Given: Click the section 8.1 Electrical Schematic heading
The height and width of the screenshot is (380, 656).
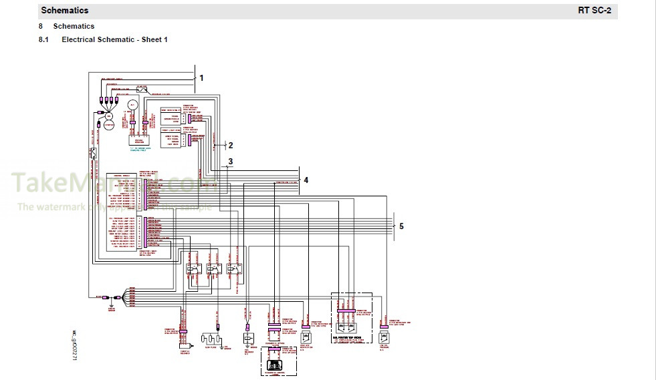Looking at the screenshot, I should tap(114, 40).
